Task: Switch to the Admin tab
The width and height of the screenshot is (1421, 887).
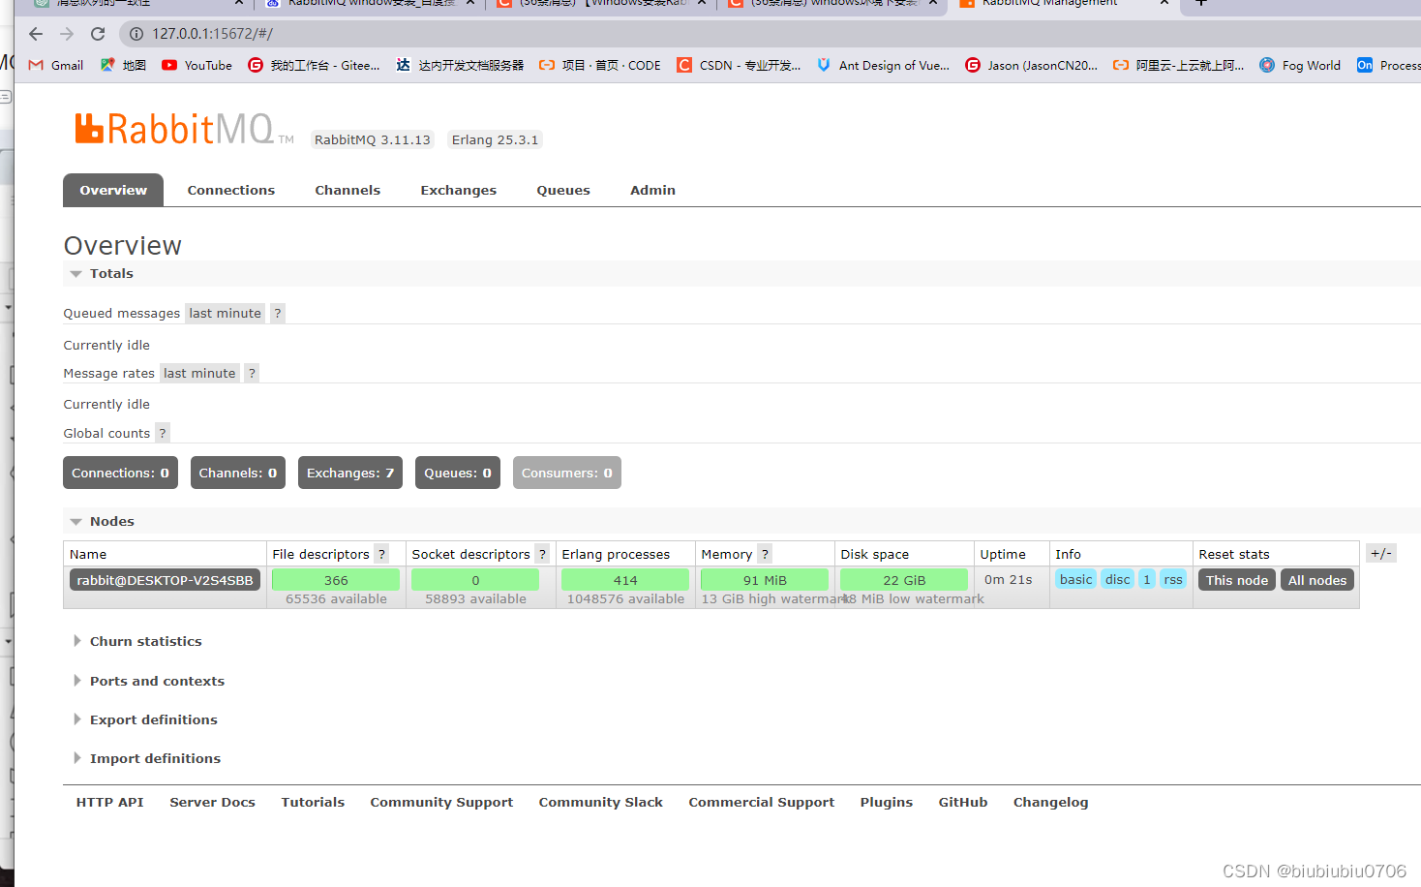Action: click(x=653, y=190)
